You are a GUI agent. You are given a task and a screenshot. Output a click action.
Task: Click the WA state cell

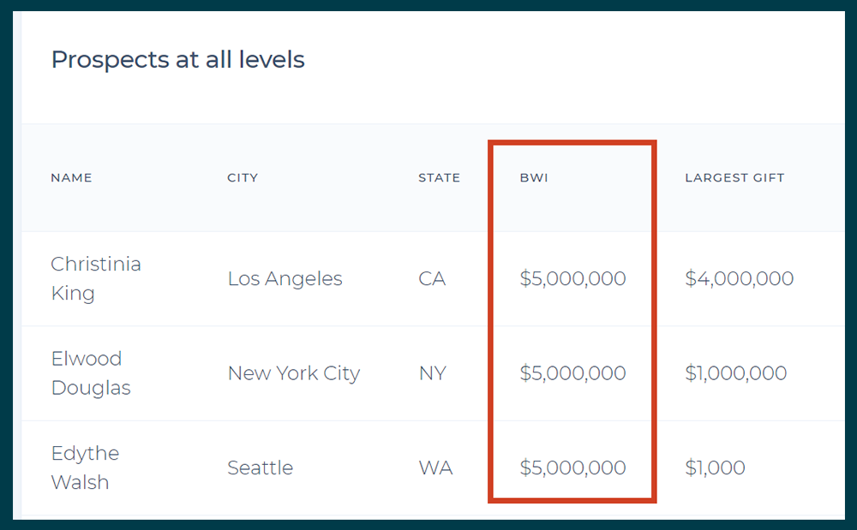click(x=435, y=467)
